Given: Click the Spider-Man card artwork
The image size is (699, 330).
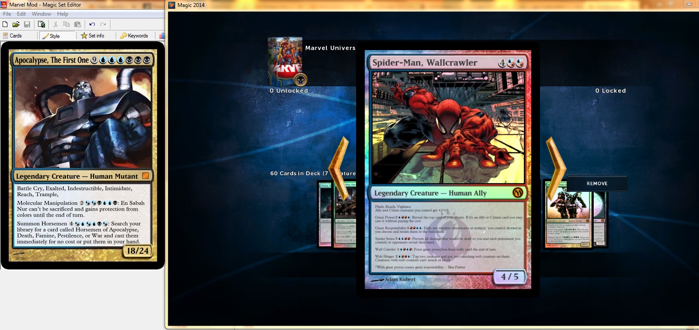Looking at the screenshot, I should 448,127.
